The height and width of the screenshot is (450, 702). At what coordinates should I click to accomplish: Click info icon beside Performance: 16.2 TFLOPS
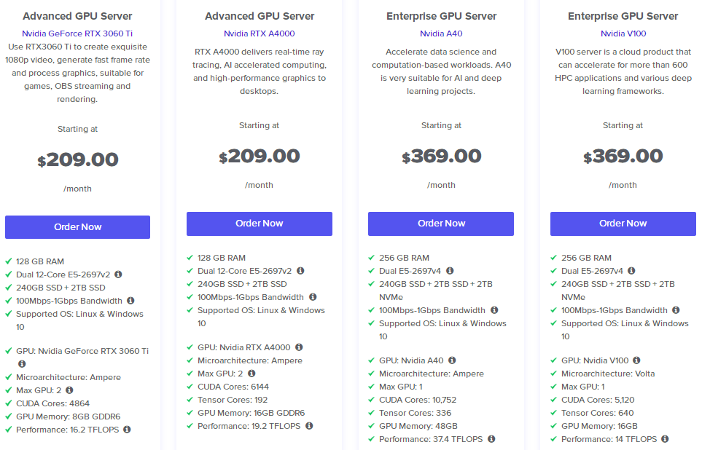(x=127, y=430)
